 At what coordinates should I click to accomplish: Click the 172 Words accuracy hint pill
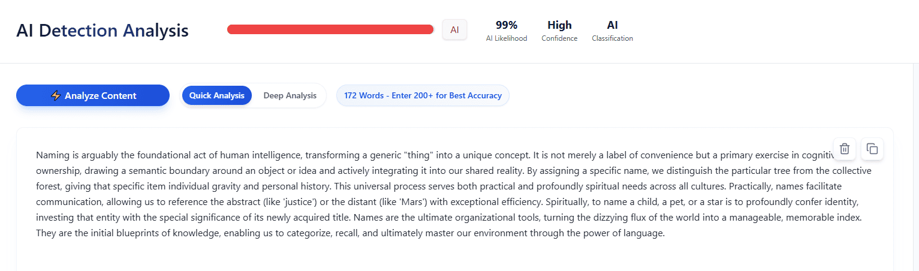tap(423, 95)
